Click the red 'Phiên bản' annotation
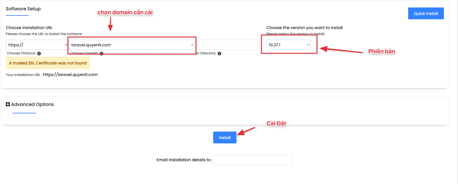The image size is (458, 184). [x=381, y=51]
